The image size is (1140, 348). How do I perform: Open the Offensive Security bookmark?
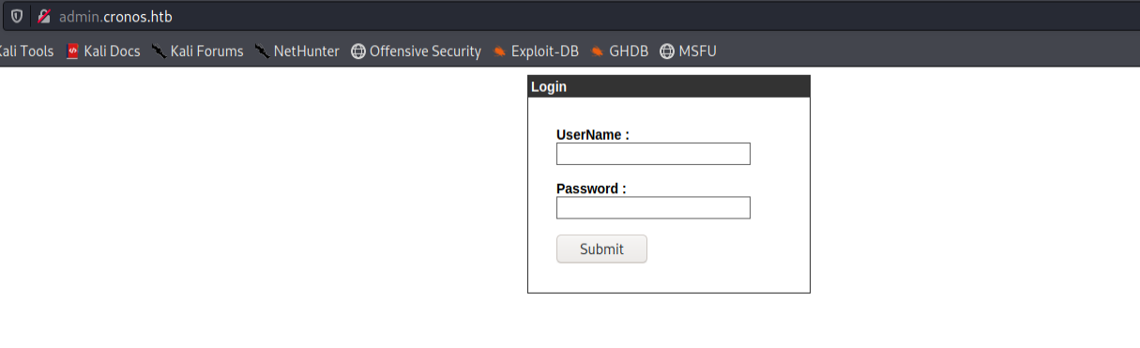[x=417, y=52]
